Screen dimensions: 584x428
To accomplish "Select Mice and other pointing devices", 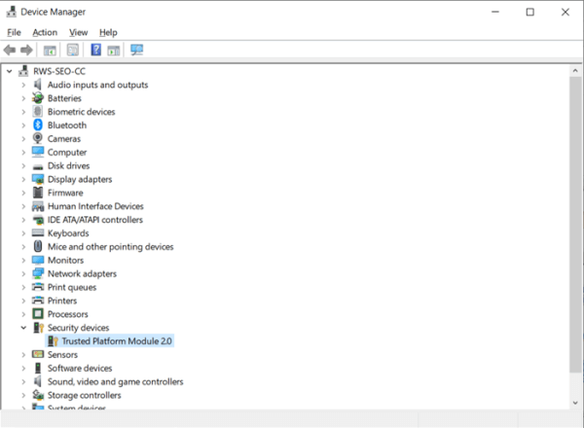I will pyautogui.click(x=111, y=246).
